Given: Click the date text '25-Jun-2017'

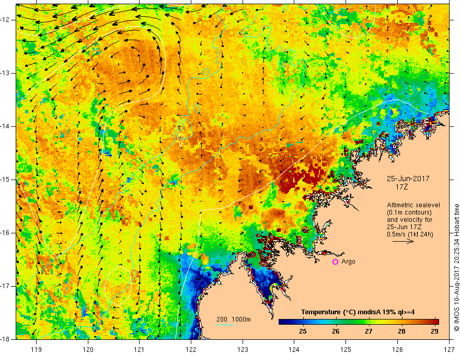Looking at the screenshot, I should pyautogui.click(x=408, y=179).
